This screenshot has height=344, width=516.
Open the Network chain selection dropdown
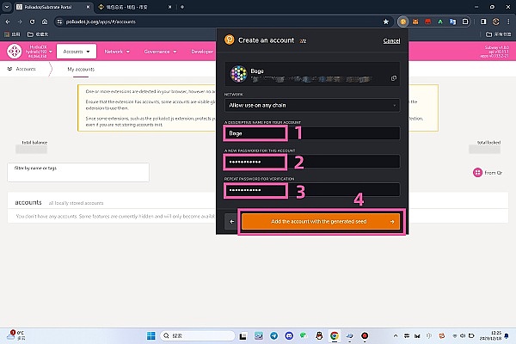311,105
